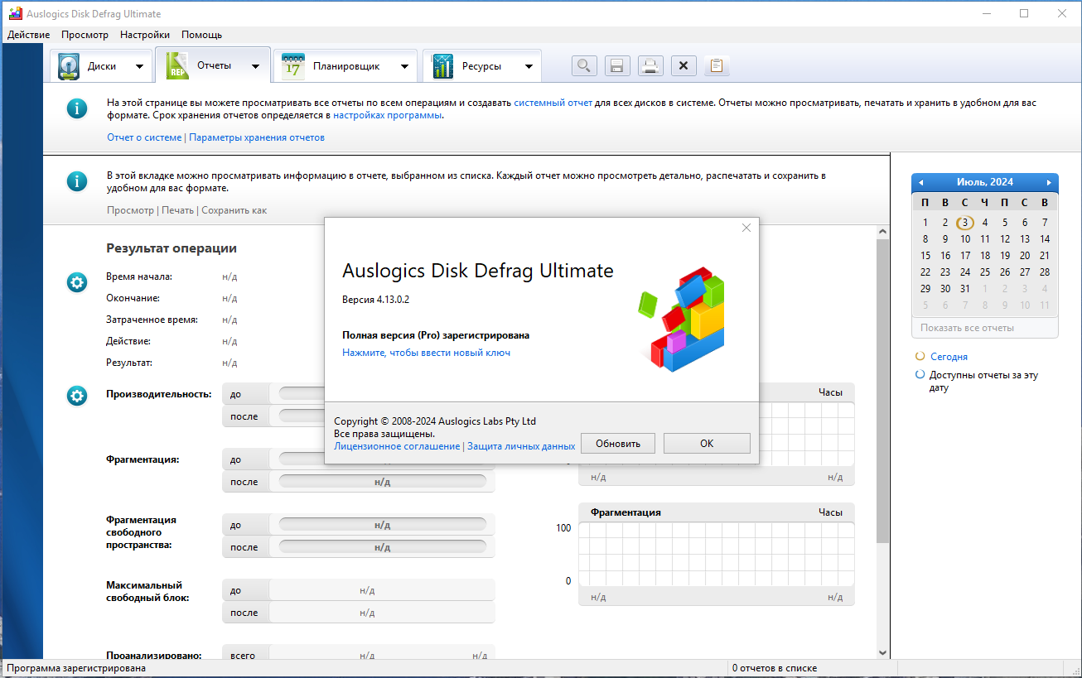Click the magnifier view report toolbar icon
The image size is (1082, 678).
pos(584,66)
